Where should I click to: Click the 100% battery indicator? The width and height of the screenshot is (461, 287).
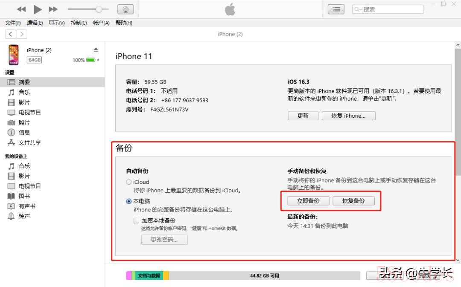coord(85,60)
